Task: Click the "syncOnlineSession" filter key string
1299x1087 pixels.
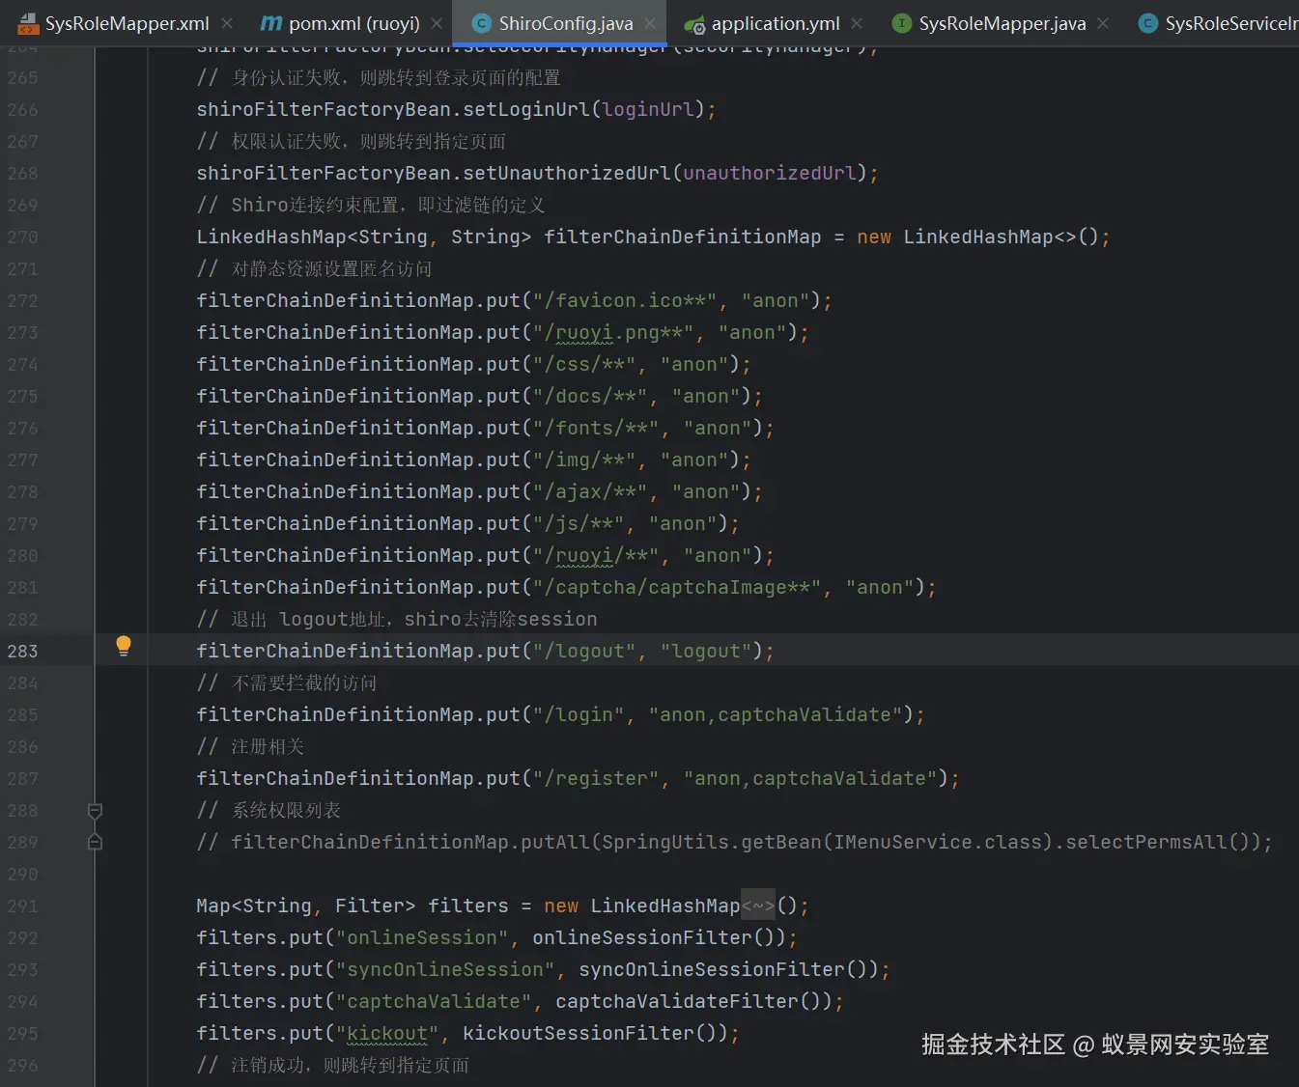Action: (x=445, y=969)
